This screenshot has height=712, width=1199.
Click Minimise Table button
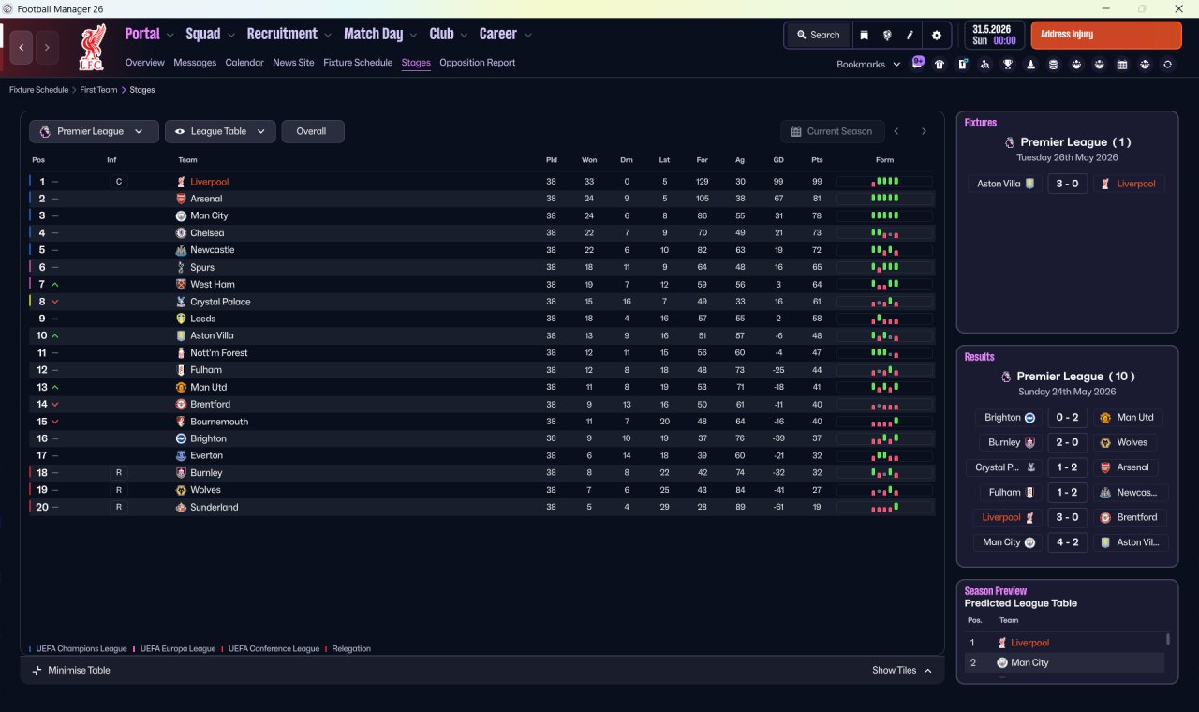tap(71, 670)
